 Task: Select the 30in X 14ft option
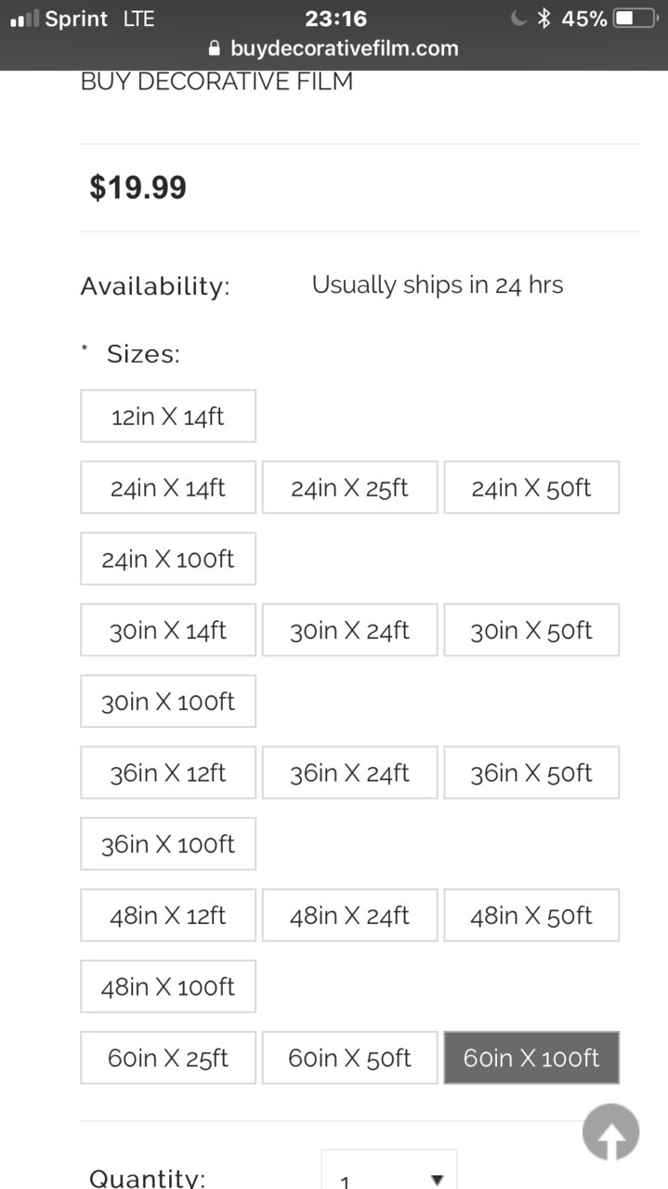[168, 630]
